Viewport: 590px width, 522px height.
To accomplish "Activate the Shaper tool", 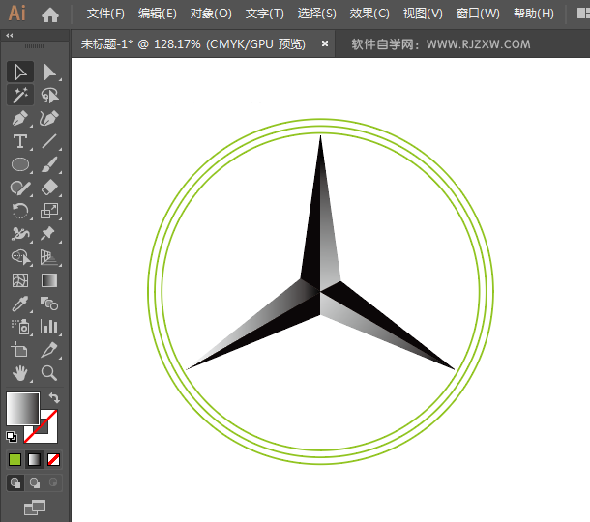I will (x=20, y=188).
